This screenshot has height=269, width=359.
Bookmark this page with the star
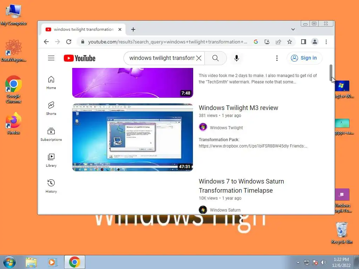click(289, 42)
